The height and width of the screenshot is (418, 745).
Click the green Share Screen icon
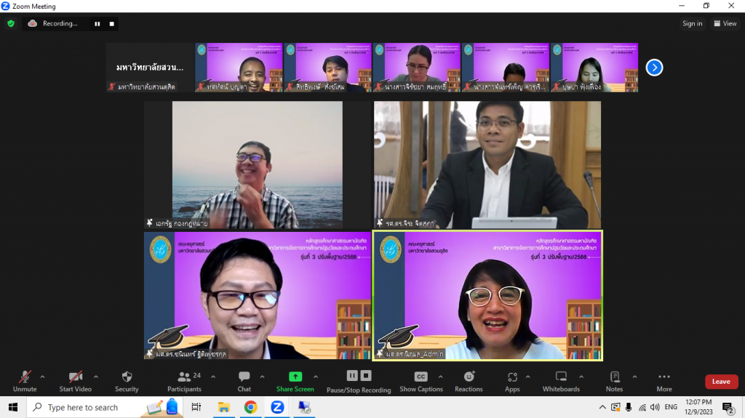point(295,377)
